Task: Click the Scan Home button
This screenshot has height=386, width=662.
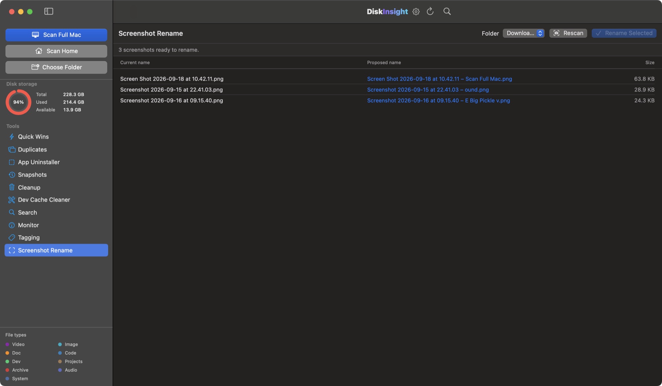Action: coord(56,51)
